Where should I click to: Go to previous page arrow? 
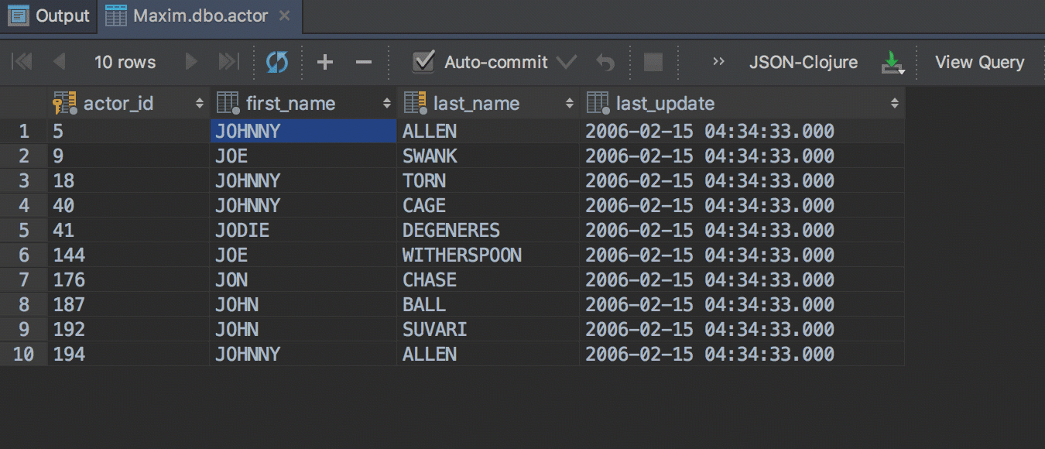(60, 62)
